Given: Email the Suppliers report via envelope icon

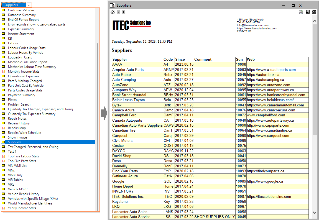Looking at the screenshot, I should (314, 12).
